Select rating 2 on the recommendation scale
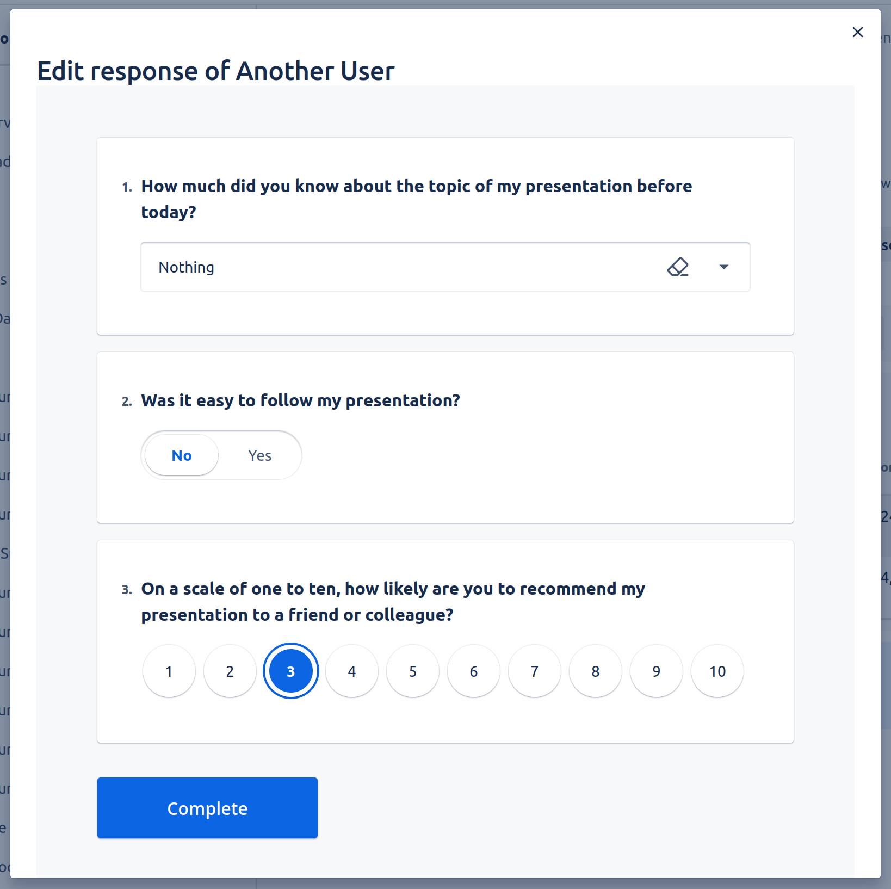Screen dimensions: 891x889 [x=230, y=671]
